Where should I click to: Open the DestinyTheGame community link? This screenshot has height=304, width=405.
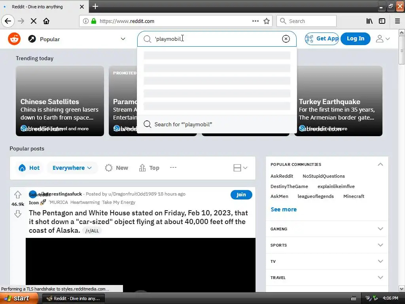point(289,186)
